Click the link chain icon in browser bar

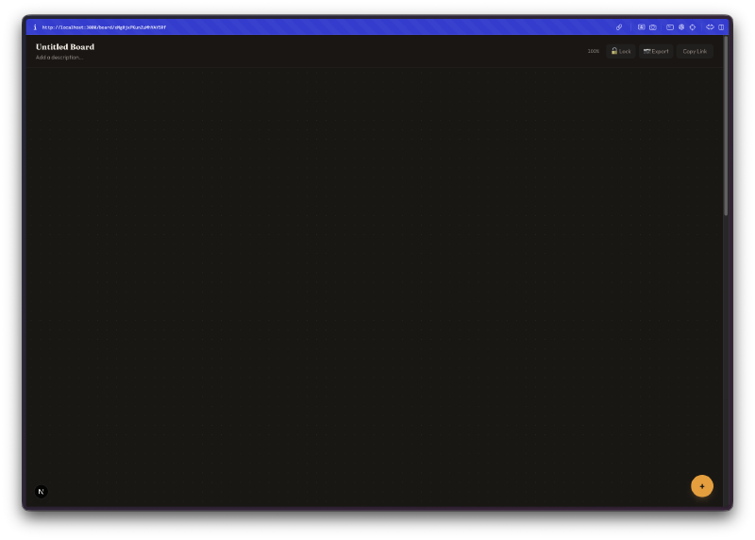(619, 27)
